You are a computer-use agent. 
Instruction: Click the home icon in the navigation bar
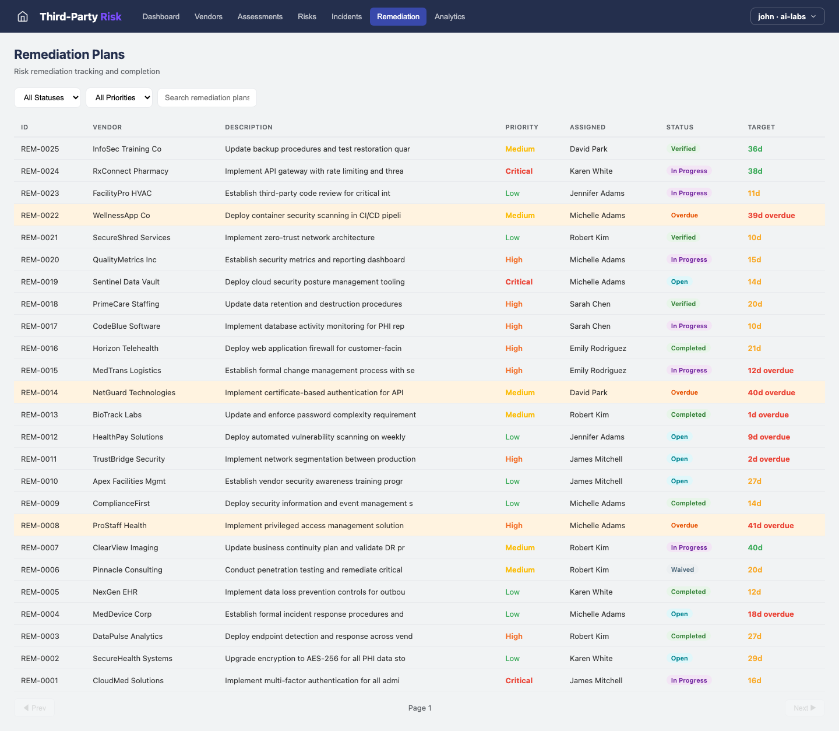click(22, 16)
